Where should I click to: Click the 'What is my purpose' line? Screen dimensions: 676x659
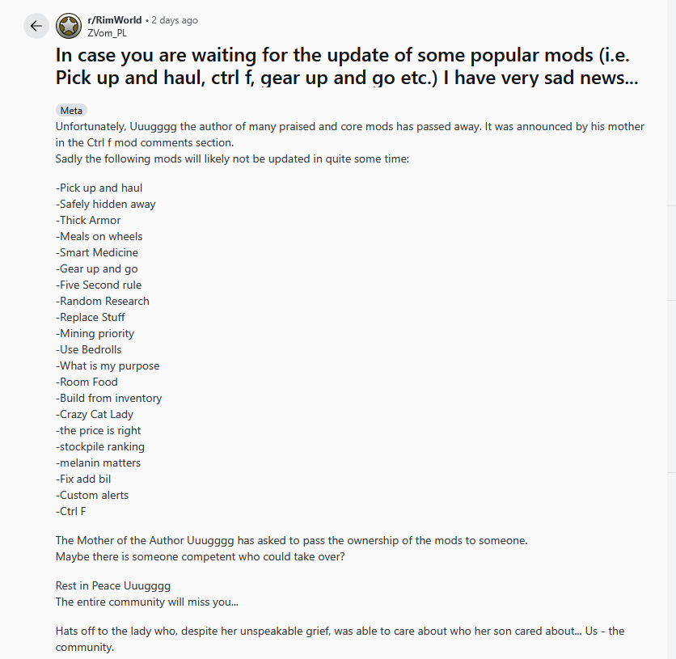[x=108, y=365]
